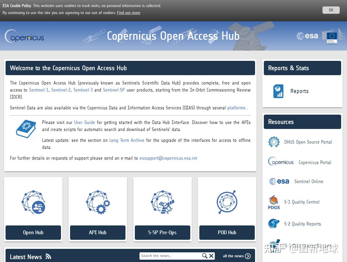
Task: Follow the Find out more cookie link
Action: pos(129,13)
